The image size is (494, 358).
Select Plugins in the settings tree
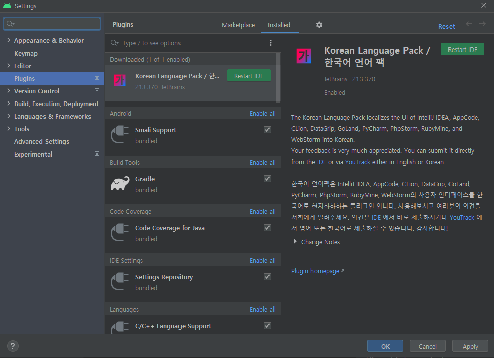point(52,78)
